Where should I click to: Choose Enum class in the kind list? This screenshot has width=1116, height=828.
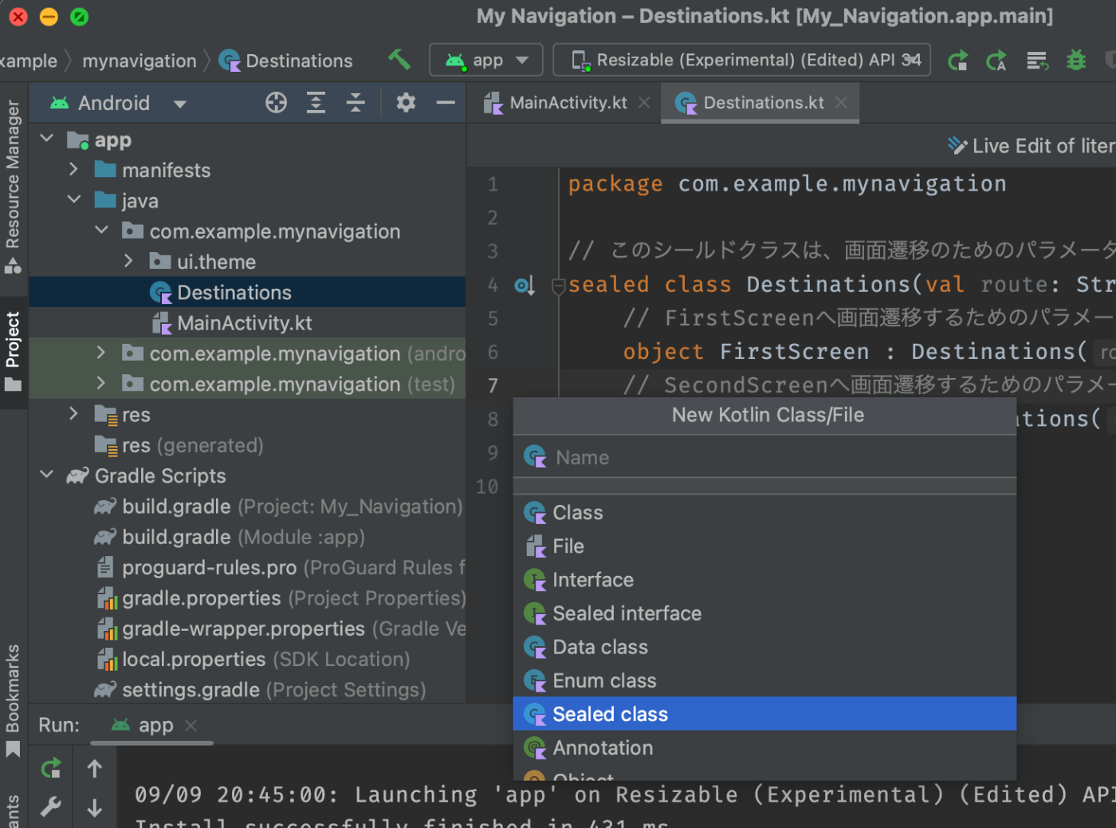[765, 680]
